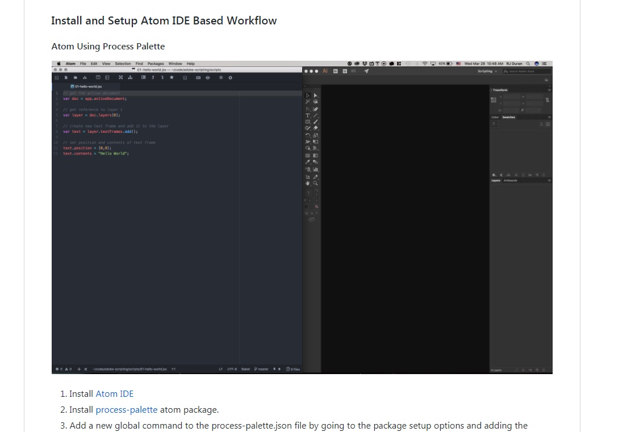
Task: Open the Help menu in Atom
Action: [x=191, y=64]
